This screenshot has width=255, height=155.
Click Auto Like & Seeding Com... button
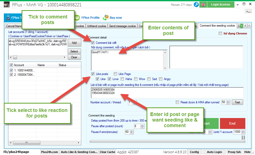79,152
